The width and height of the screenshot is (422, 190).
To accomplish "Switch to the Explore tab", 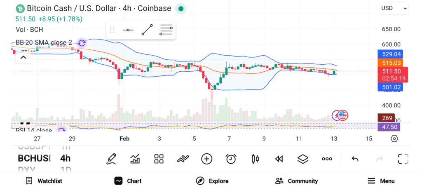I will tap(212, 181).
